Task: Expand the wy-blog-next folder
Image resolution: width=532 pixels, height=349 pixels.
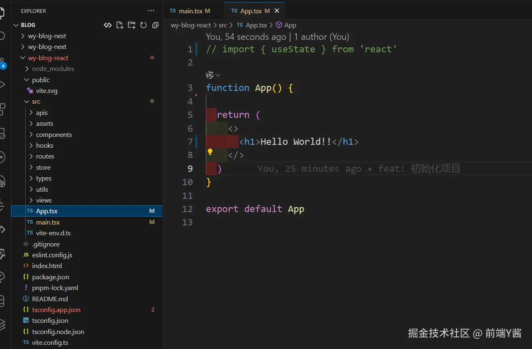Action: (23, 47)
